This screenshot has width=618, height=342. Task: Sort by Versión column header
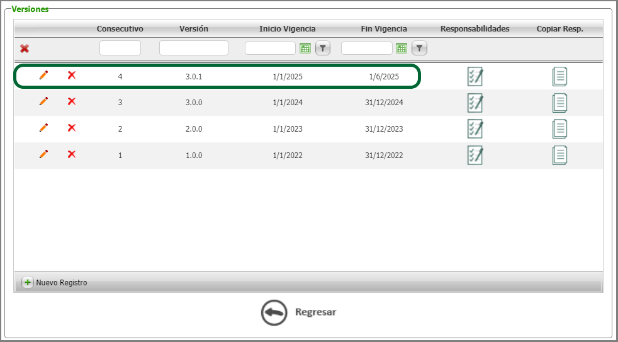tap(194, 29)
